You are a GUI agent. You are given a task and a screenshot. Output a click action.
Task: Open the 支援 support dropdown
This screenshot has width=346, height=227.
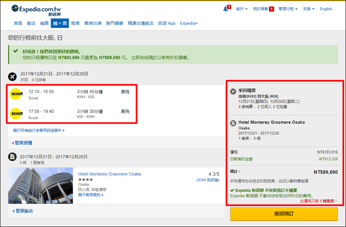(309, 9)
